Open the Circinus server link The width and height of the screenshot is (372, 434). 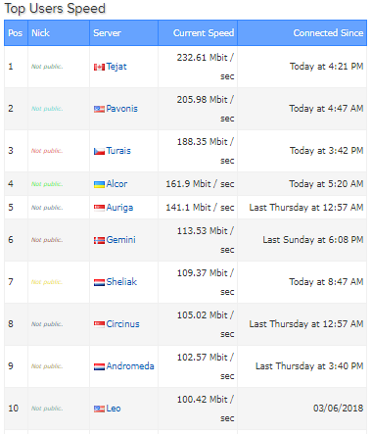click(123, 324)
